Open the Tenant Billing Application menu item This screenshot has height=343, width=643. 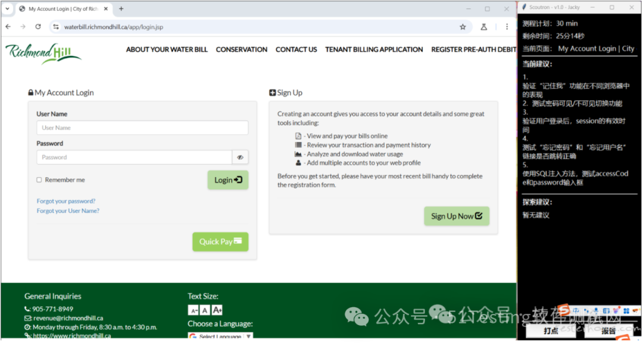tap(374, 49)
